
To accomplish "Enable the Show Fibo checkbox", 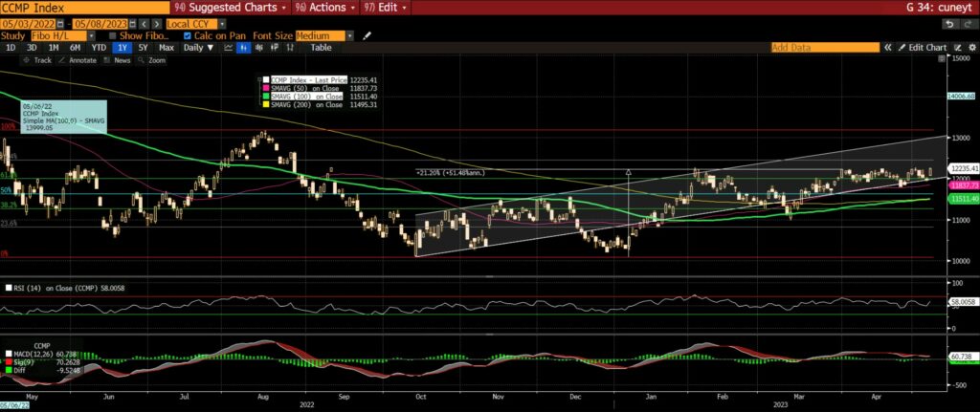I will point(110,34).
